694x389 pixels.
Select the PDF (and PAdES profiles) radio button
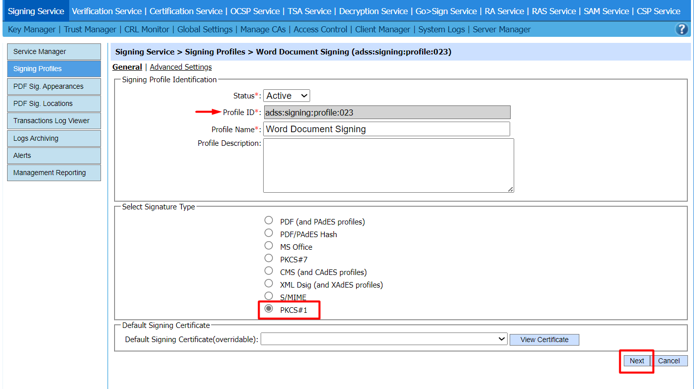[x=269, y=221]
